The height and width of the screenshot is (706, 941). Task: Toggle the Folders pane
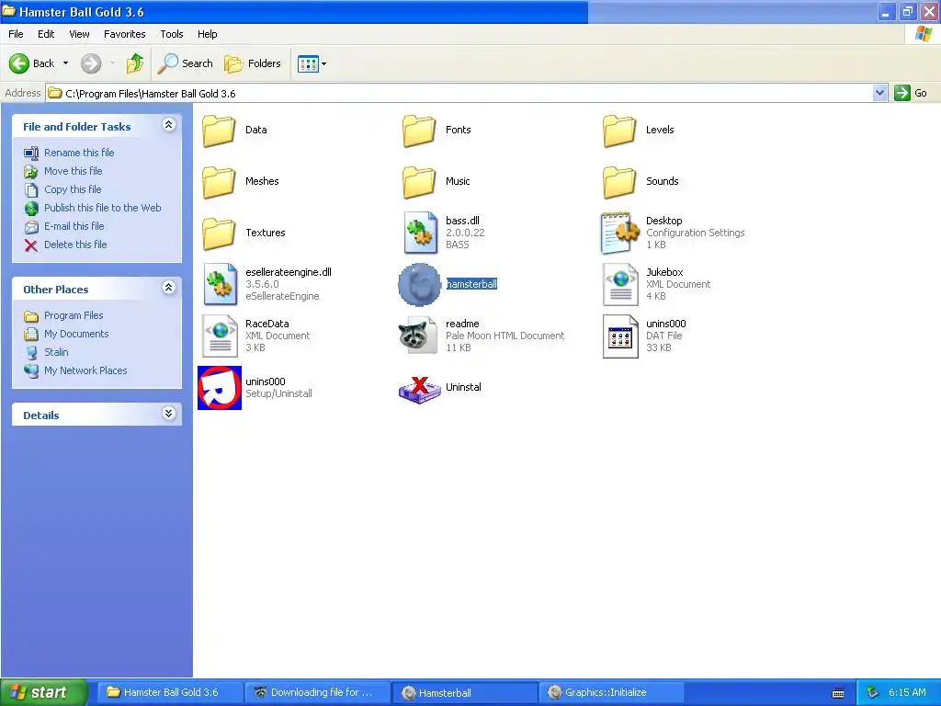[x=253, y=63]
